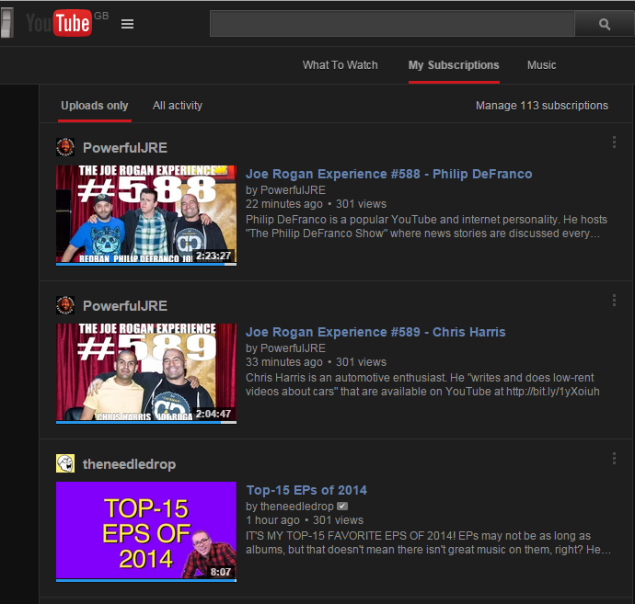Select the Uploads only filter tab
Viewport: 635px width, 604px height.
95,106
